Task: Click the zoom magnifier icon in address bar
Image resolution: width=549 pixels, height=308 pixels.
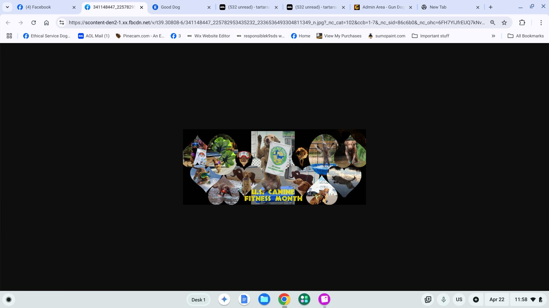Action: (x=492, y=23)
